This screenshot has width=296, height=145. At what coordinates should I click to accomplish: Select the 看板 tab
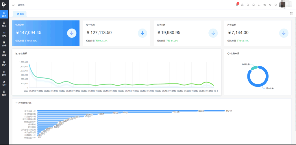[20, 14]
